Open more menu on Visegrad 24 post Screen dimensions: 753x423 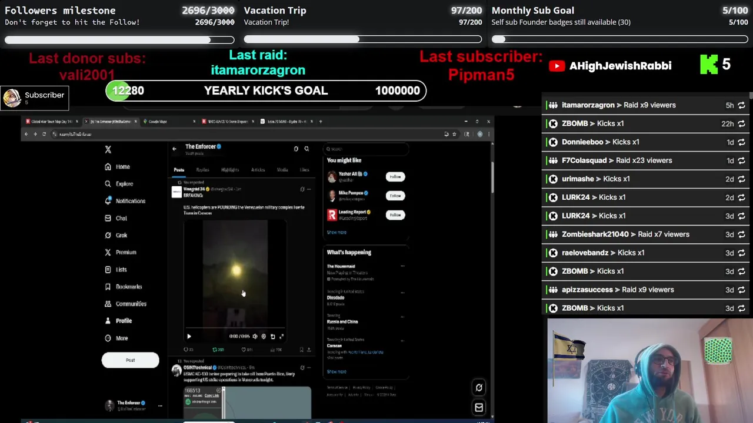pyautogui.click(x=309, y=189)
